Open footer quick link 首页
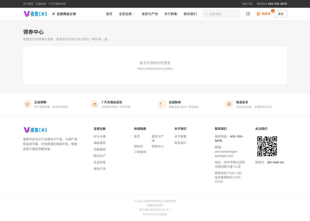The width and height of the screenshot is (310, 221). (x=137, y=136)
